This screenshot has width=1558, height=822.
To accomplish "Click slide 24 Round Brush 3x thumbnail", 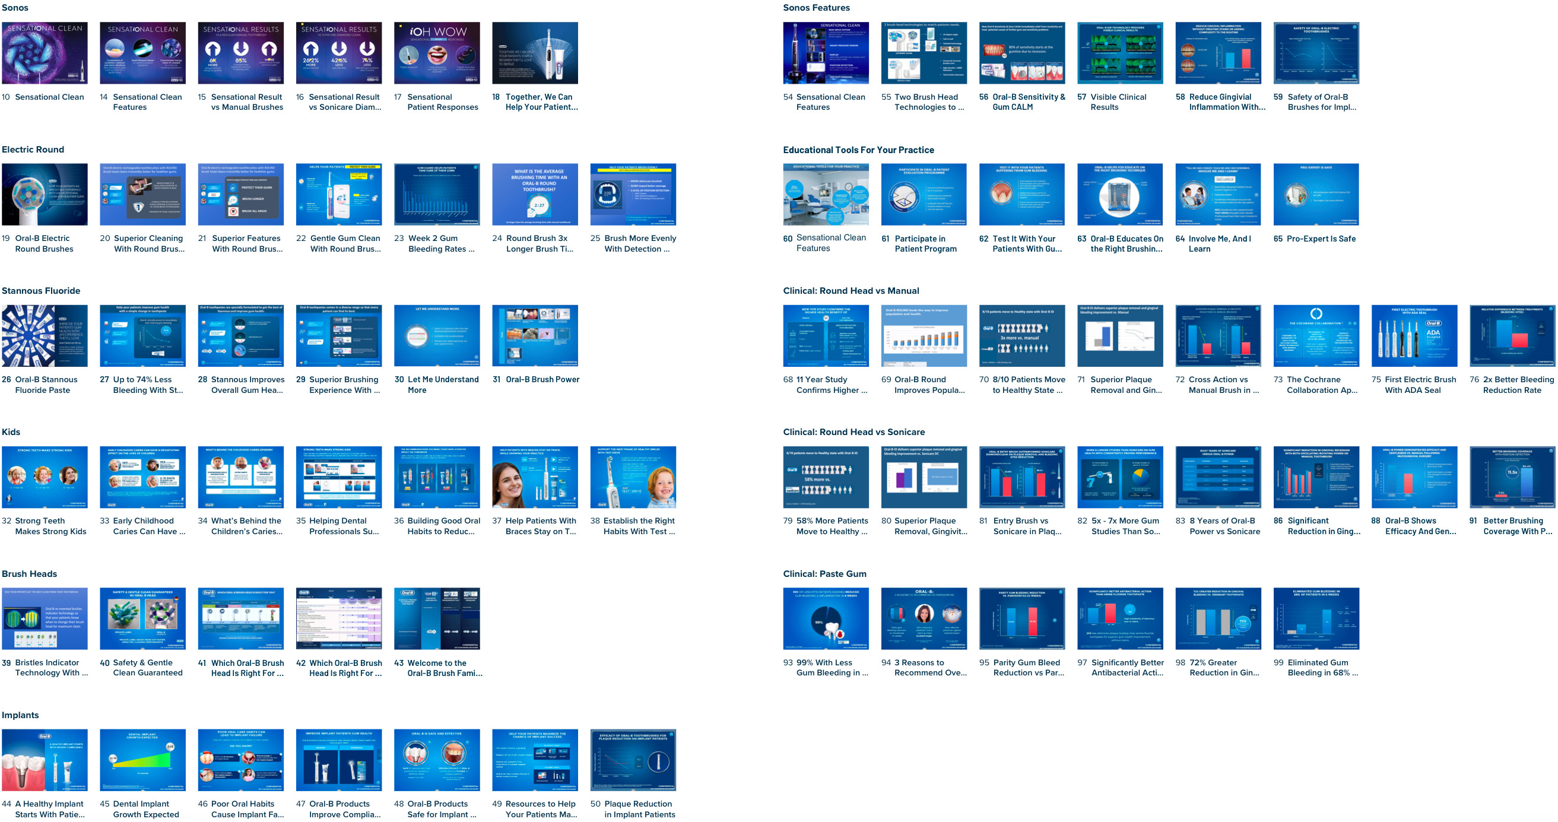I will 535,194.
